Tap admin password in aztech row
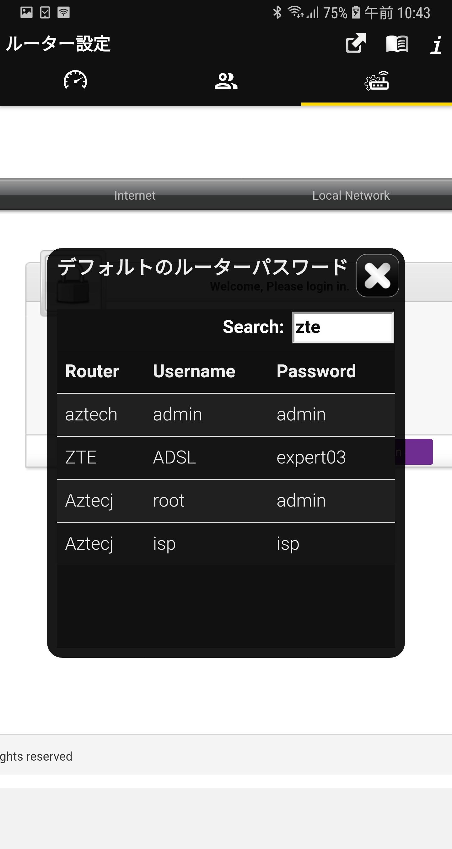This screenshot has height=849, width=452. click(x=301, y=414)
